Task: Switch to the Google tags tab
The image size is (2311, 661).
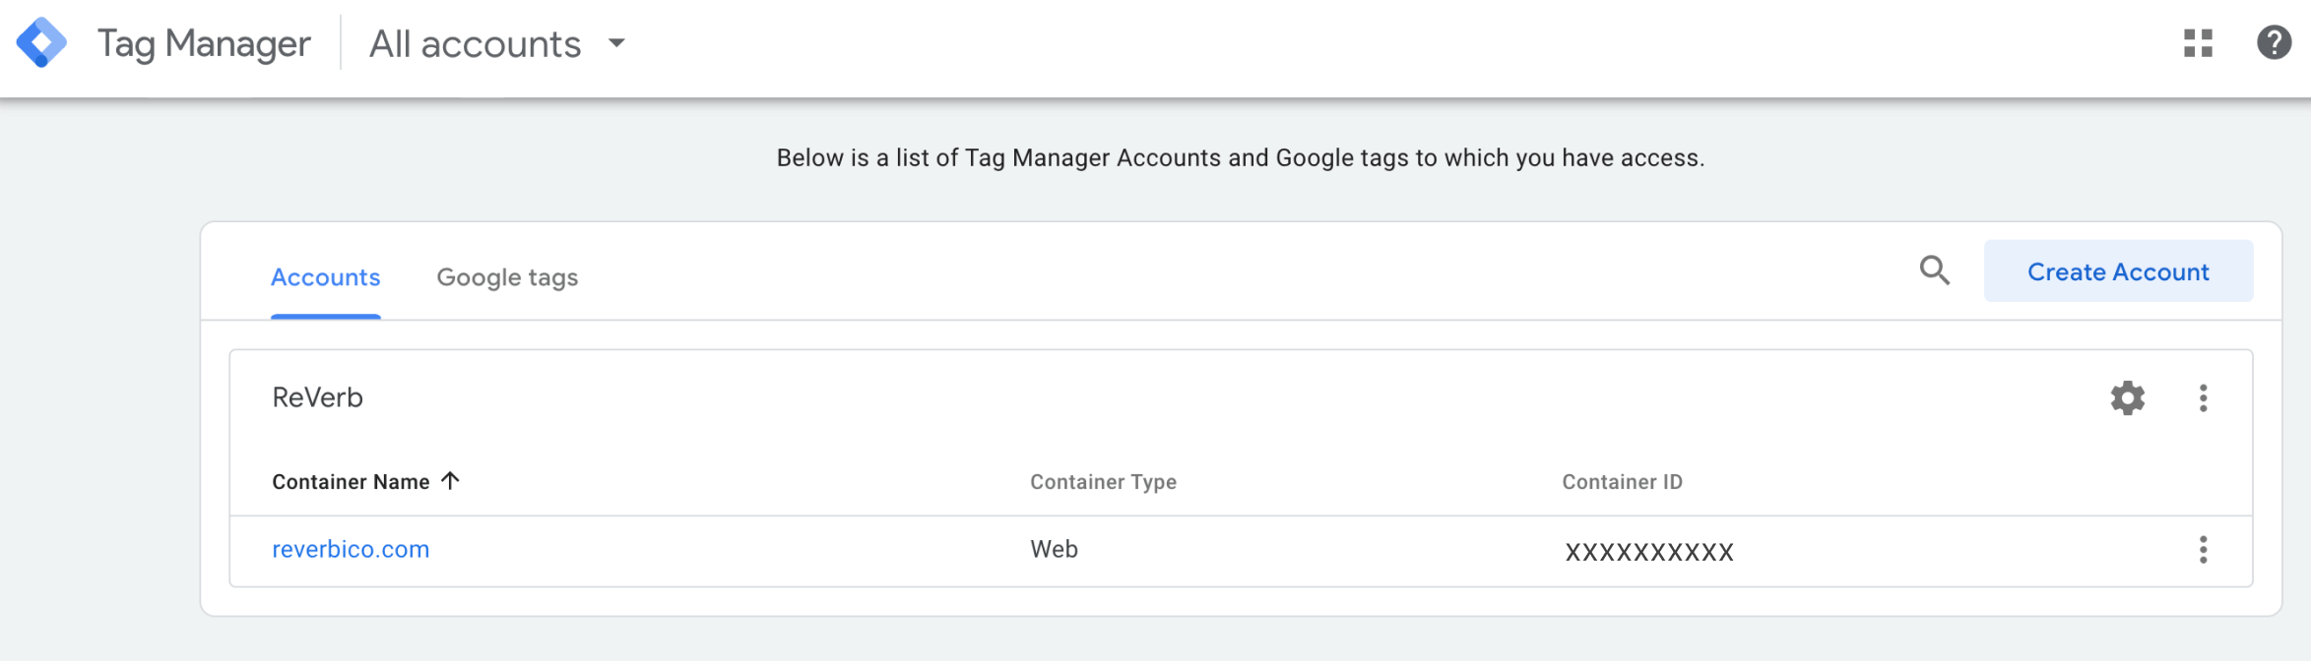Action: tap(507, 277)
